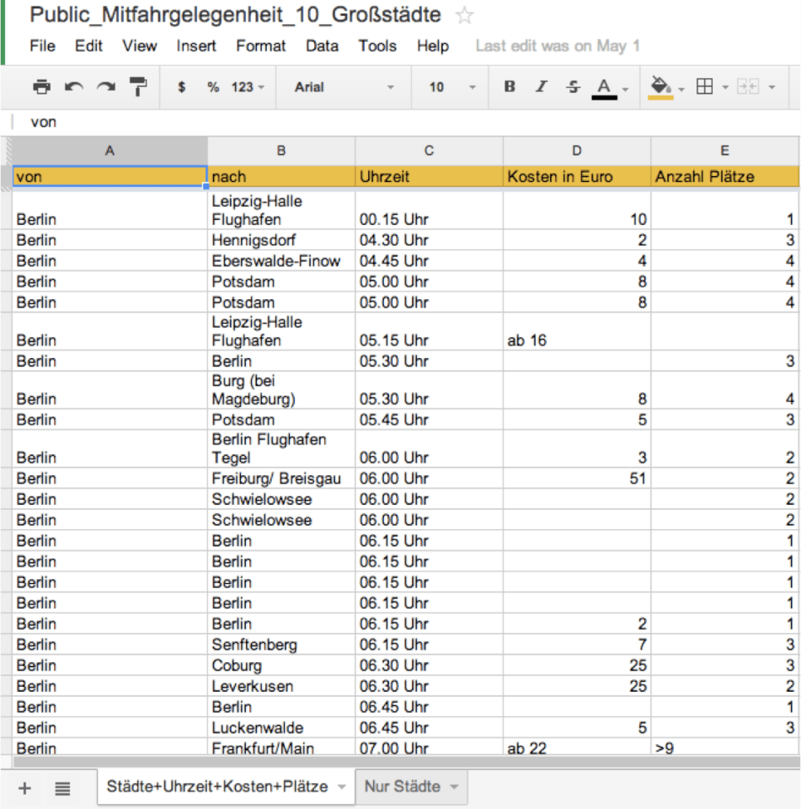Toggle Italic text formatting
Image resolution: width=801 pixels, height=809 pixels.
click(x=542, y=87)
